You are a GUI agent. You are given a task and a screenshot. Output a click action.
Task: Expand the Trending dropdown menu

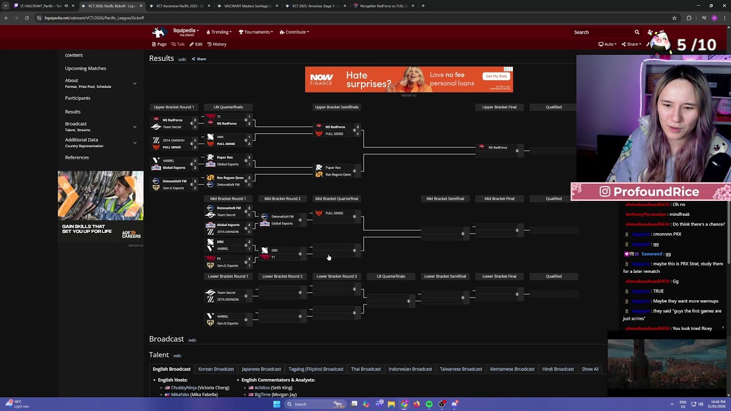coord(219,32)
